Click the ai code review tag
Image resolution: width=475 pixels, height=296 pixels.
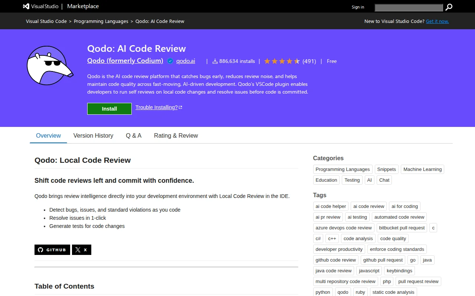[x=369, y=206]
